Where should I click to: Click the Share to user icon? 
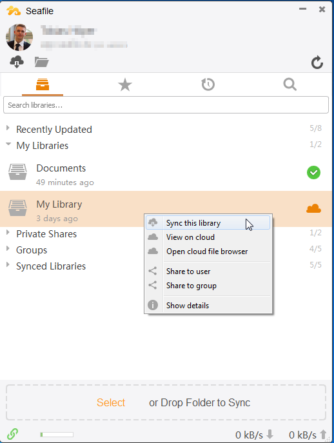click(x=153, y=271)
